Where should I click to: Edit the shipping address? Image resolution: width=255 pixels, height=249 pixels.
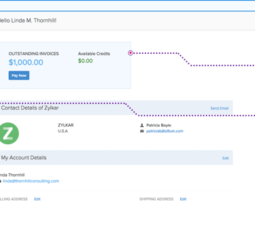(x=183, y=199)
